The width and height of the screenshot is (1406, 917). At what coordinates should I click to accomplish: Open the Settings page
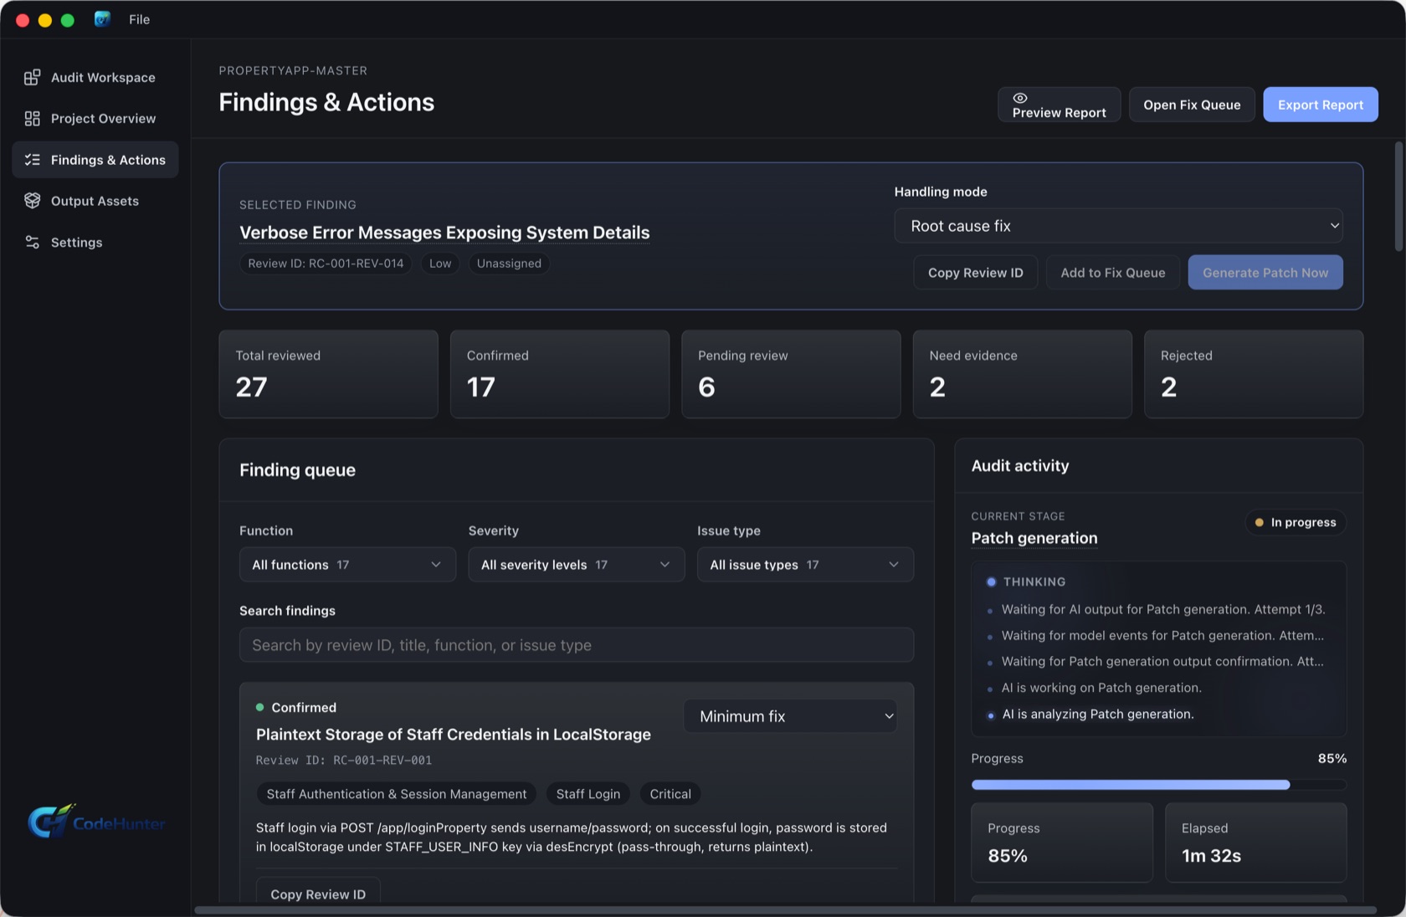[x=95, y=243]
